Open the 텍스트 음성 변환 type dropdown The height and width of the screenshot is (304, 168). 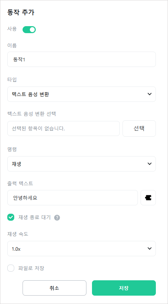pos(82,94)
